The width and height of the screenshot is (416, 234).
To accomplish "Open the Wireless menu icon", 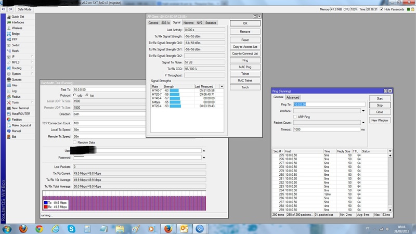I will (x=8, y=28).
